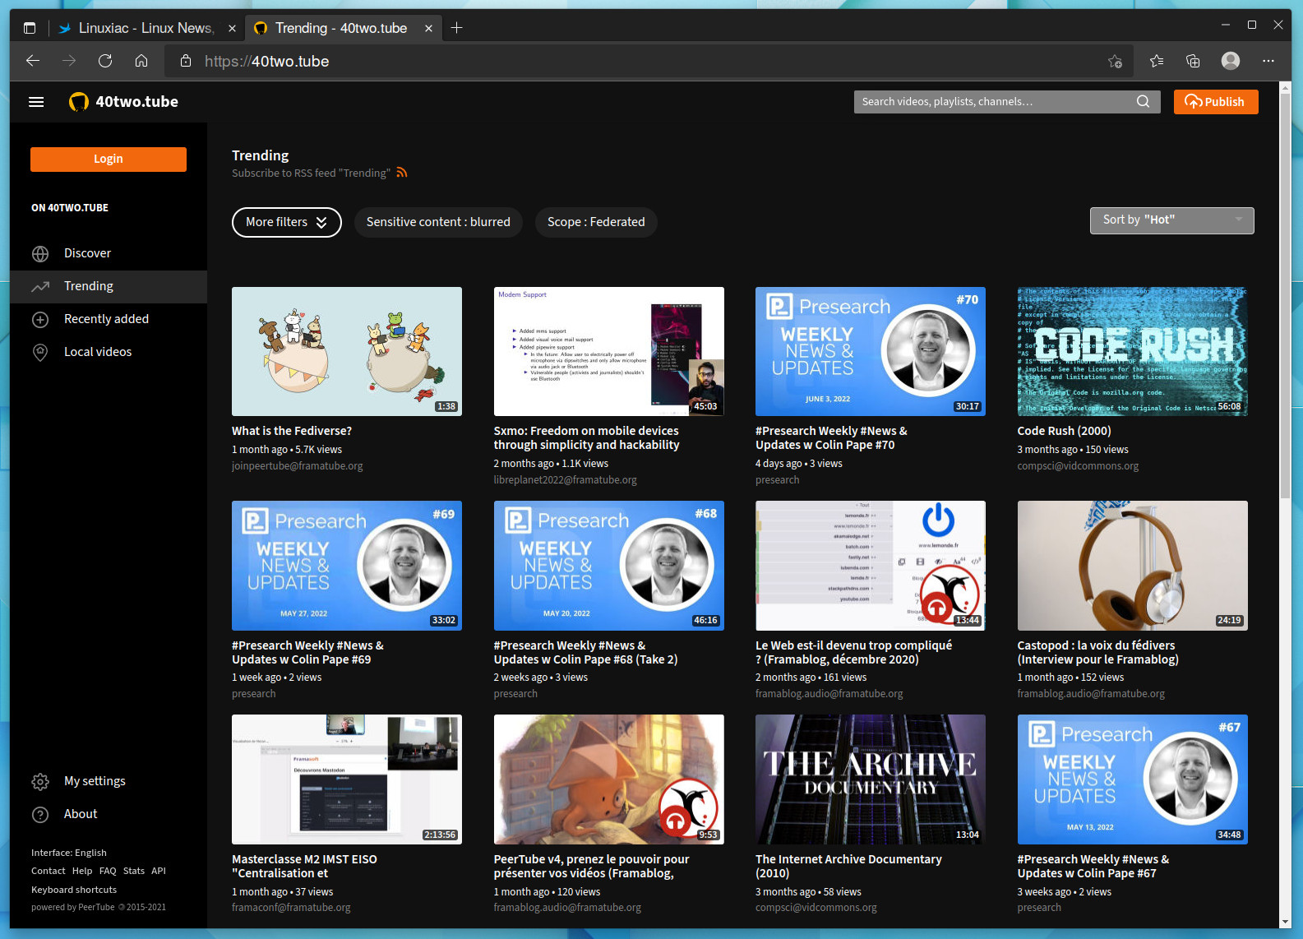Open the Contact footer link
The width and height of the screenshot is (1303, 939).
(48, 872)
